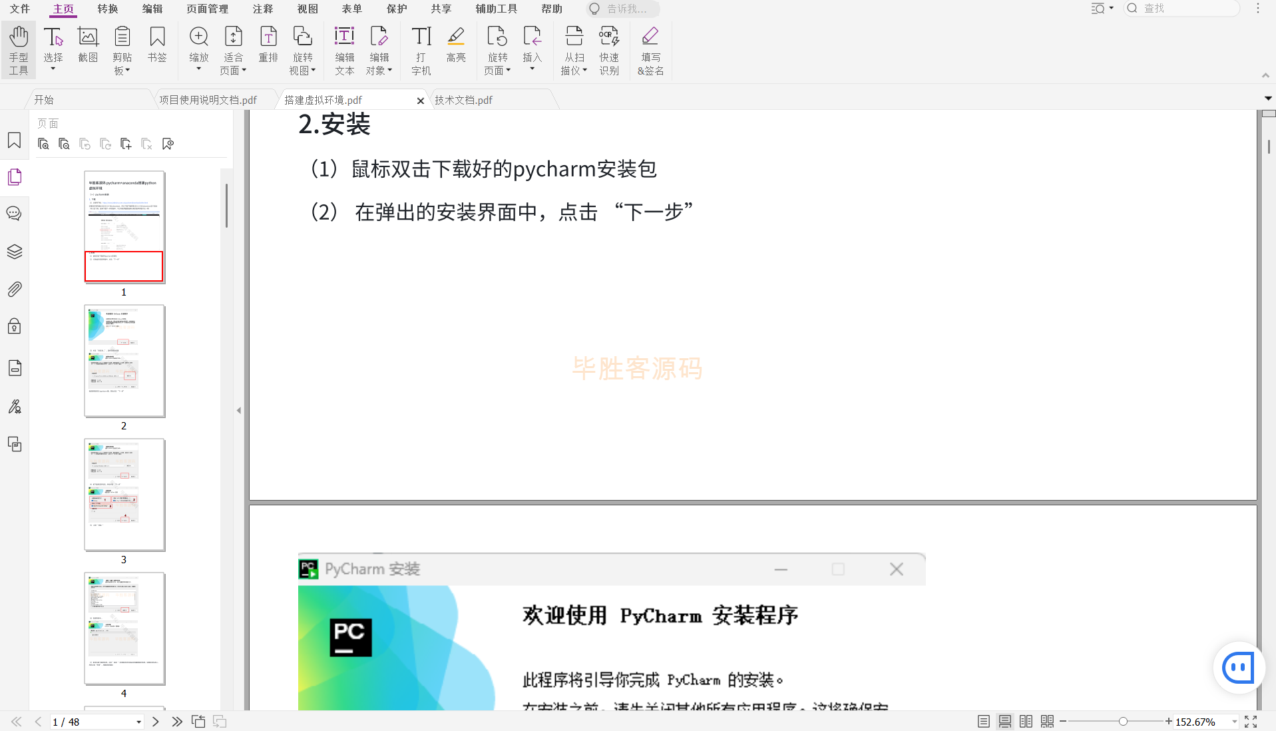The height and width of the screenshot is (731, 1276).
Task: Open the AI assistant chat bubble
Action: tap(1239, 668)
